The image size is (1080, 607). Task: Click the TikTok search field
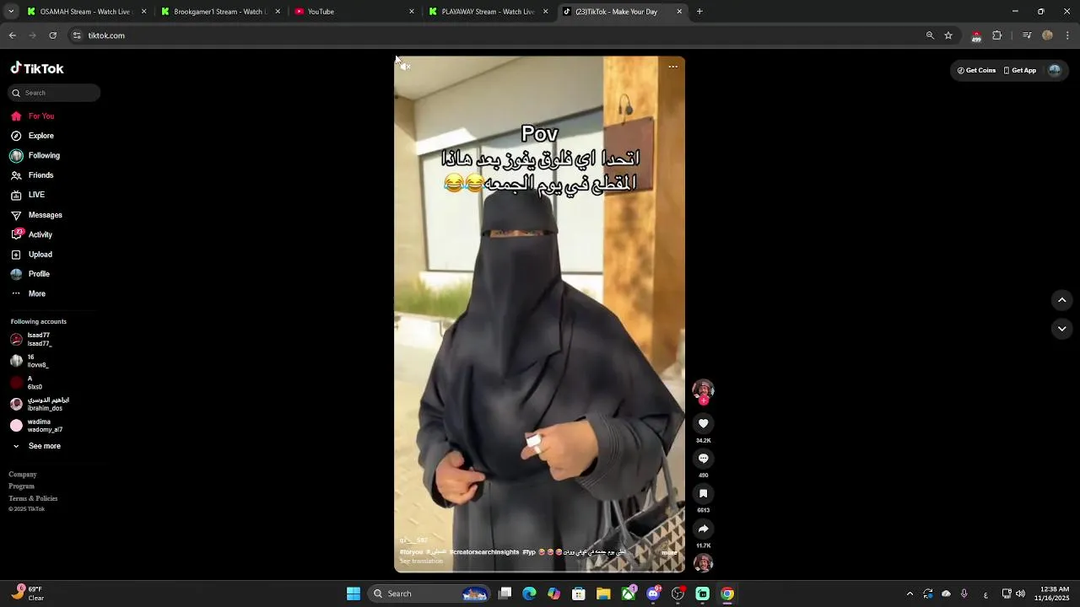point(55,93)
